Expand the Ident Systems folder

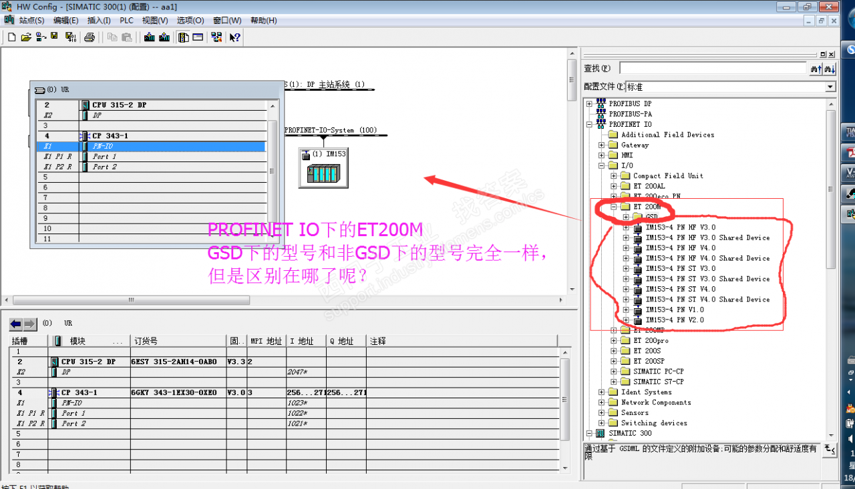click(602, 392)
